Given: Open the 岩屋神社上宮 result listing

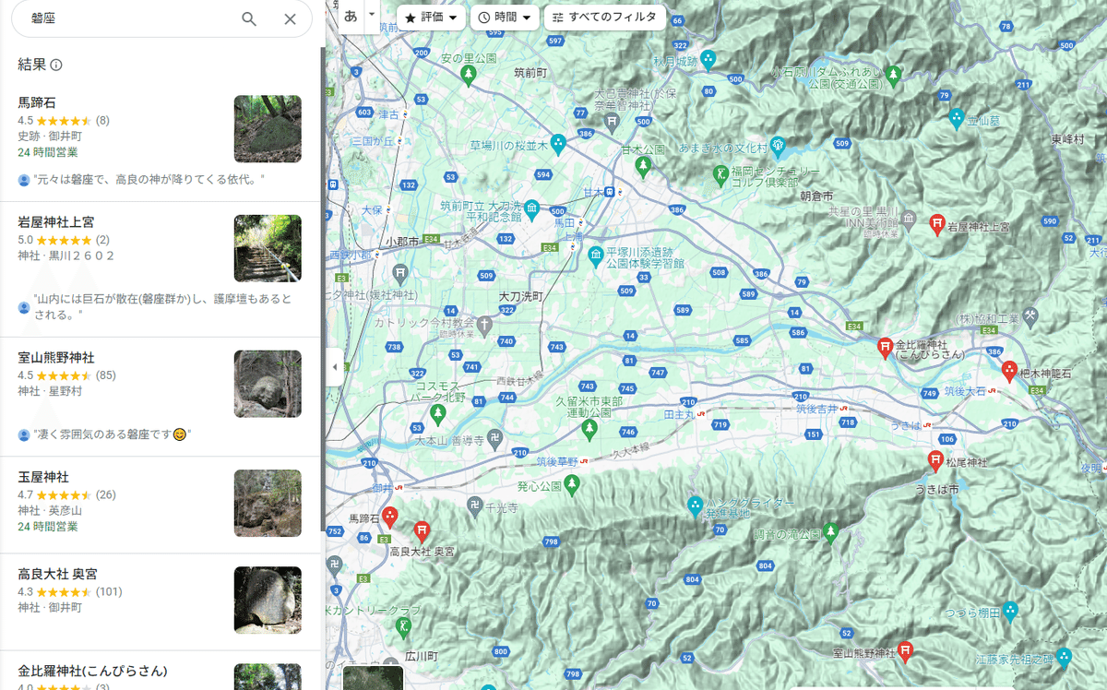Looking at the screenshot, I should [161, 269].
